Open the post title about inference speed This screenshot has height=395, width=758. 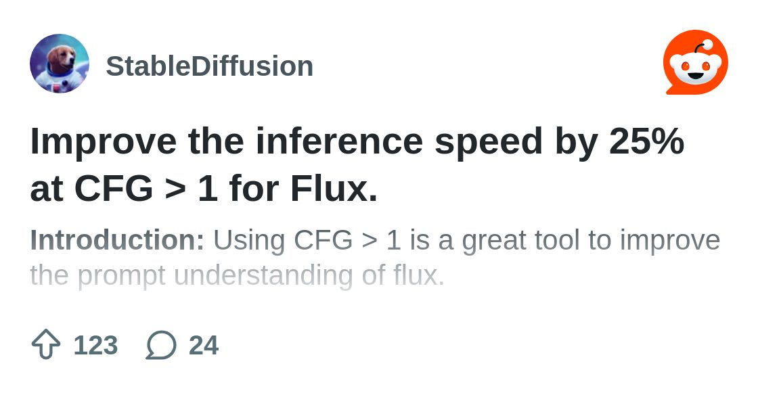pos(357,164)
